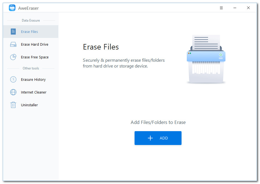The image size is (260, 184).
Task: Click the Erase Free Space pie icon
Action: click(x=13, y=57)
